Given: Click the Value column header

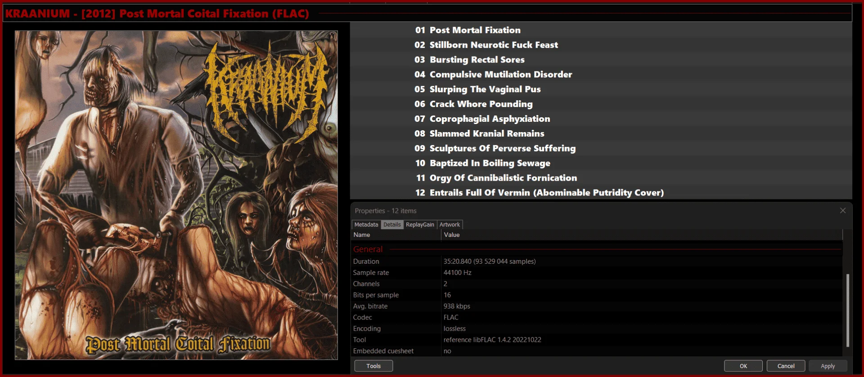Looking at the screenshot, I should [x=642, y=235].
